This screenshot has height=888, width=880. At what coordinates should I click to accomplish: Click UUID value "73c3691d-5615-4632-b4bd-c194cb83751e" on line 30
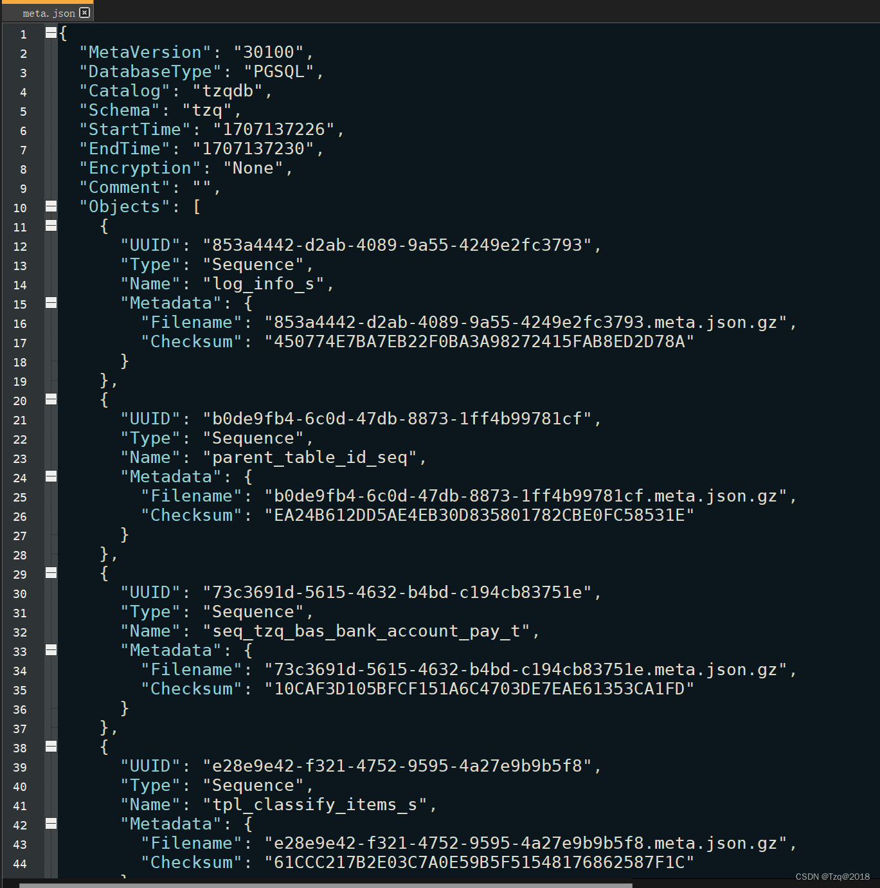click(x=397, y=592)
